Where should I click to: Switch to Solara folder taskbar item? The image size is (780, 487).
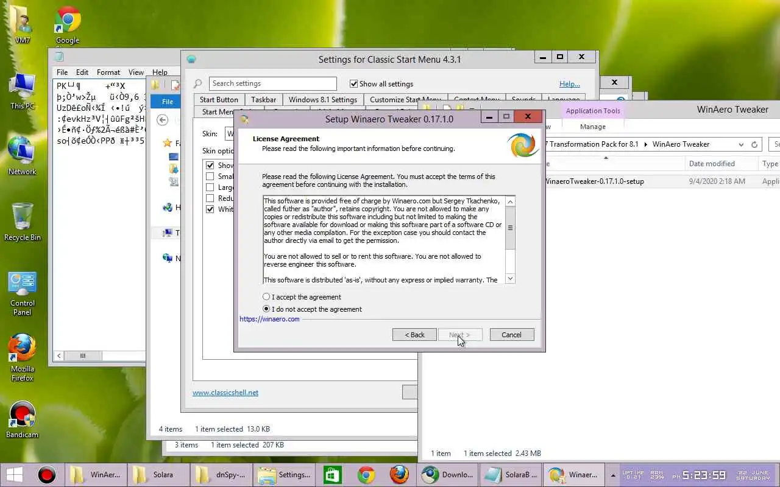click(158, 475)
